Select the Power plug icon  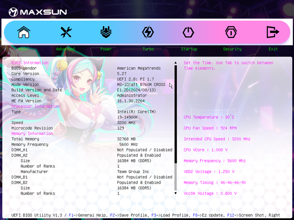tap(106, 32)
